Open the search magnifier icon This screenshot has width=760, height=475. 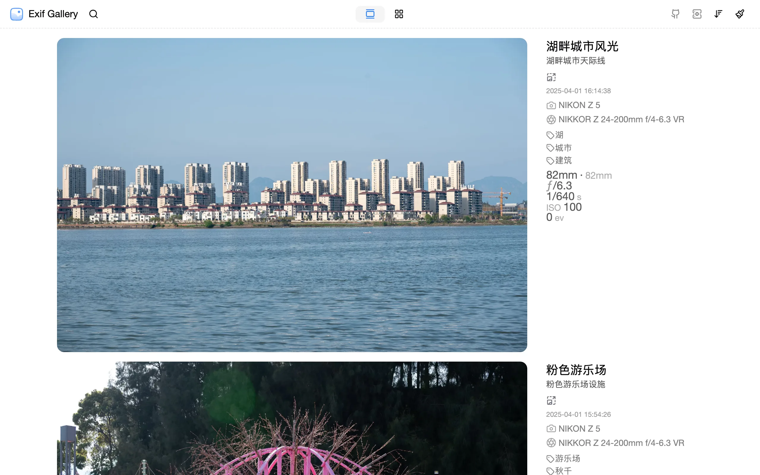point(93,14)
